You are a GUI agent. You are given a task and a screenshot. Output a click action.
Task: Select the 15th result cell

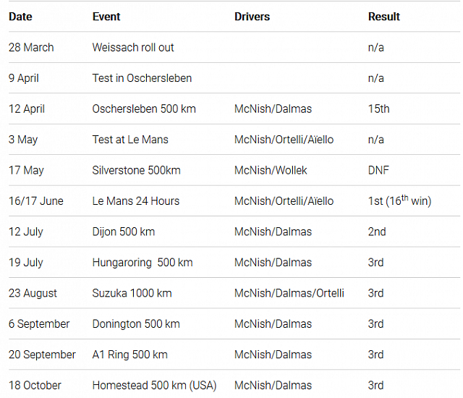[378, 109]
